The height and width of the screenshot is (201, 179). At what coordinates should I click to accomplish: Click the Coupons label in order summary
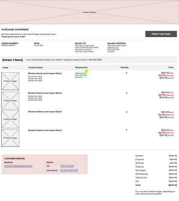click(x=140, y=159)
